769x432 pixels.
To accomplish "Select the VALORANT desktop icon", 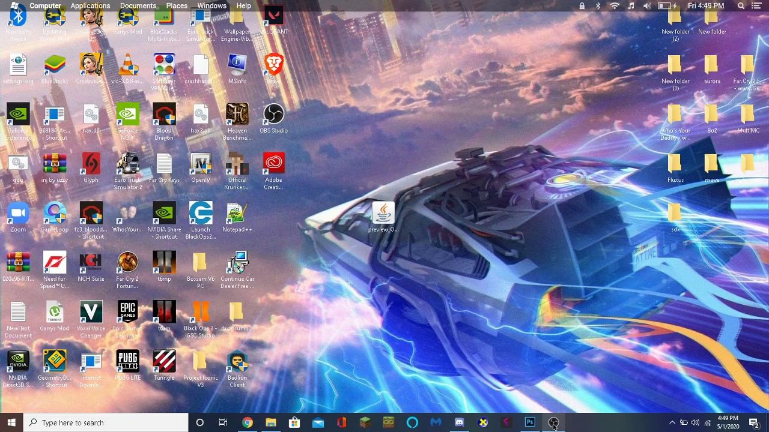I will point(274,16).
